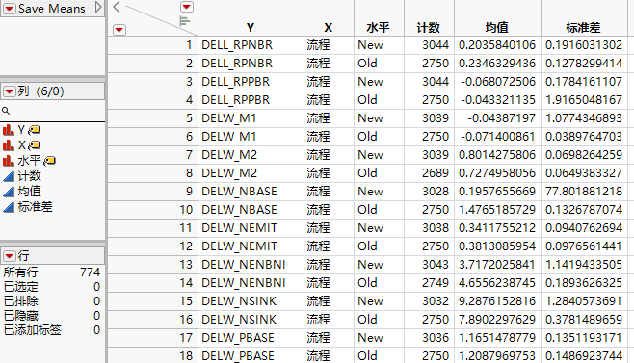The image size is (634, 363).
Task: Click the continuous blue triangle icon beside 均值
Action: (x=9, y=192)
